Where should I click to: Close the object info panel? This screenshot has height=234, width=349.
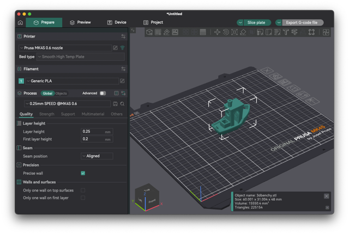(326, 196)
